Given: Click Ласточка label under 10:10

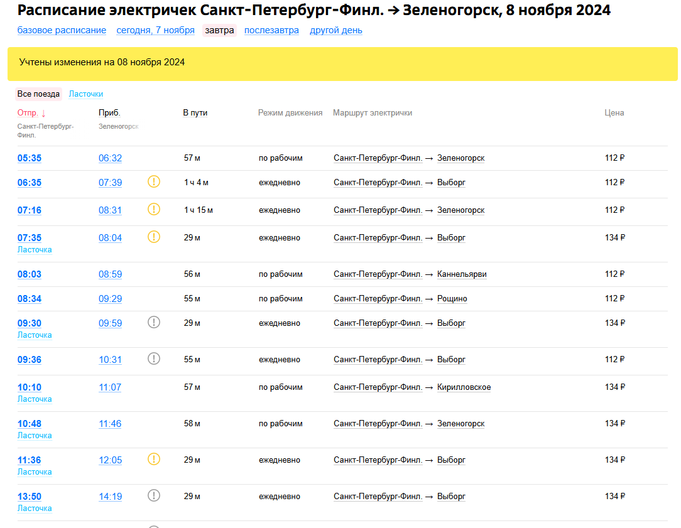Looking at the screenshot, I should 35,399.
